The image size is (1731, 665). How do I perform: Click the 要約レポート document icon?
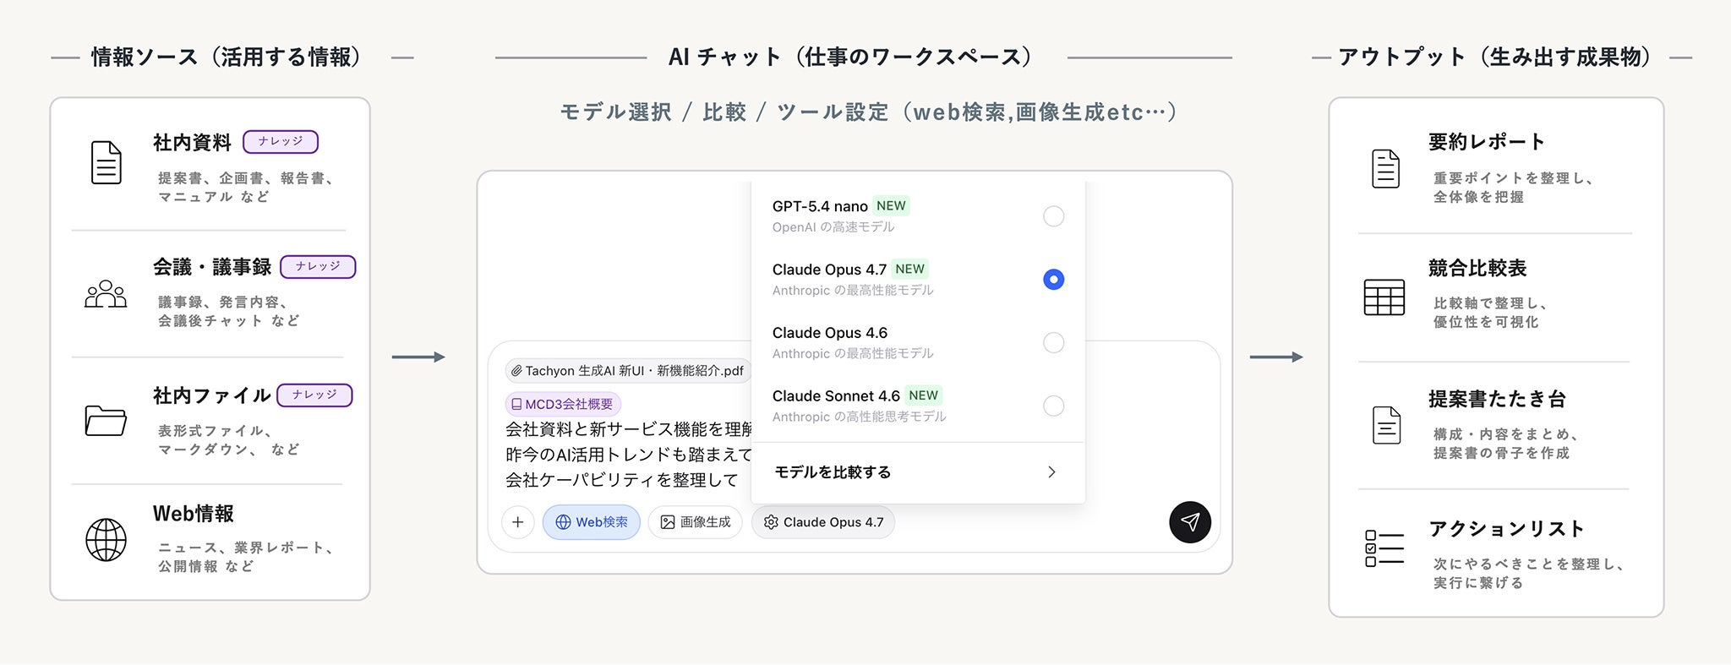pyautogui.click(x=1385, y=168)
